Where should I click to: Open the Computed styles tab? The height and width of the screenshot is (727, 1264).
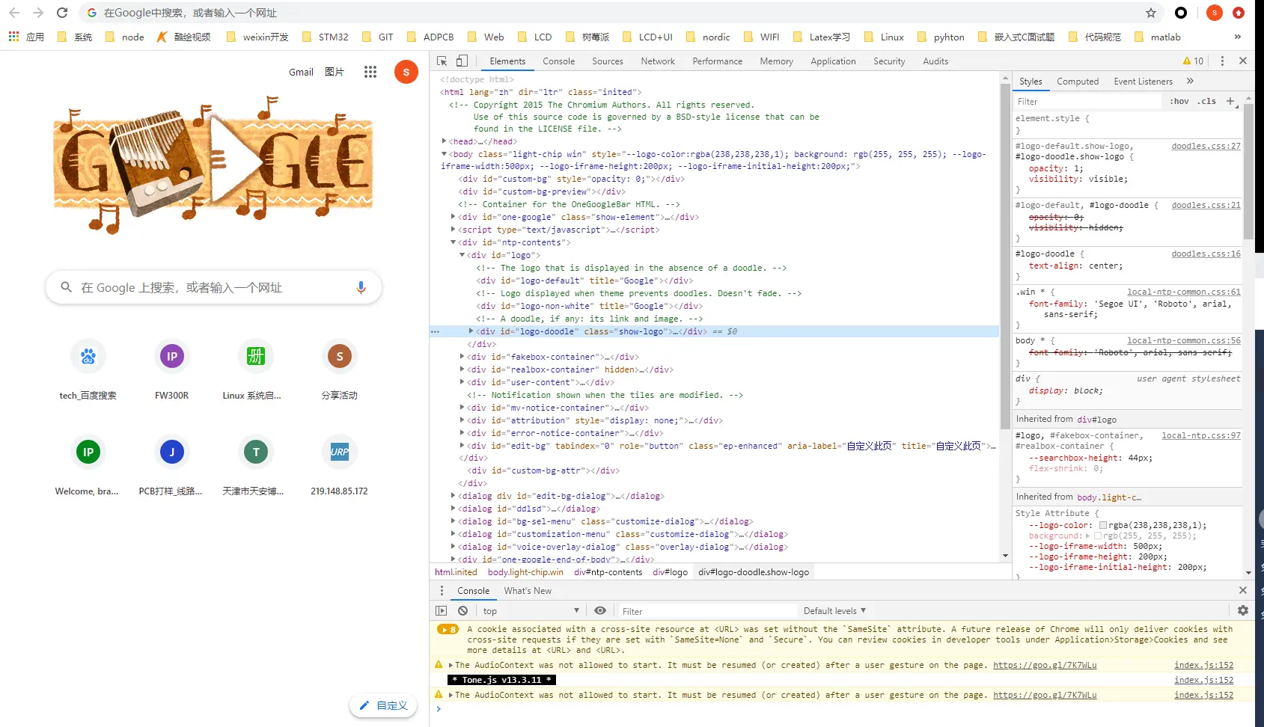click(1078, 82)
